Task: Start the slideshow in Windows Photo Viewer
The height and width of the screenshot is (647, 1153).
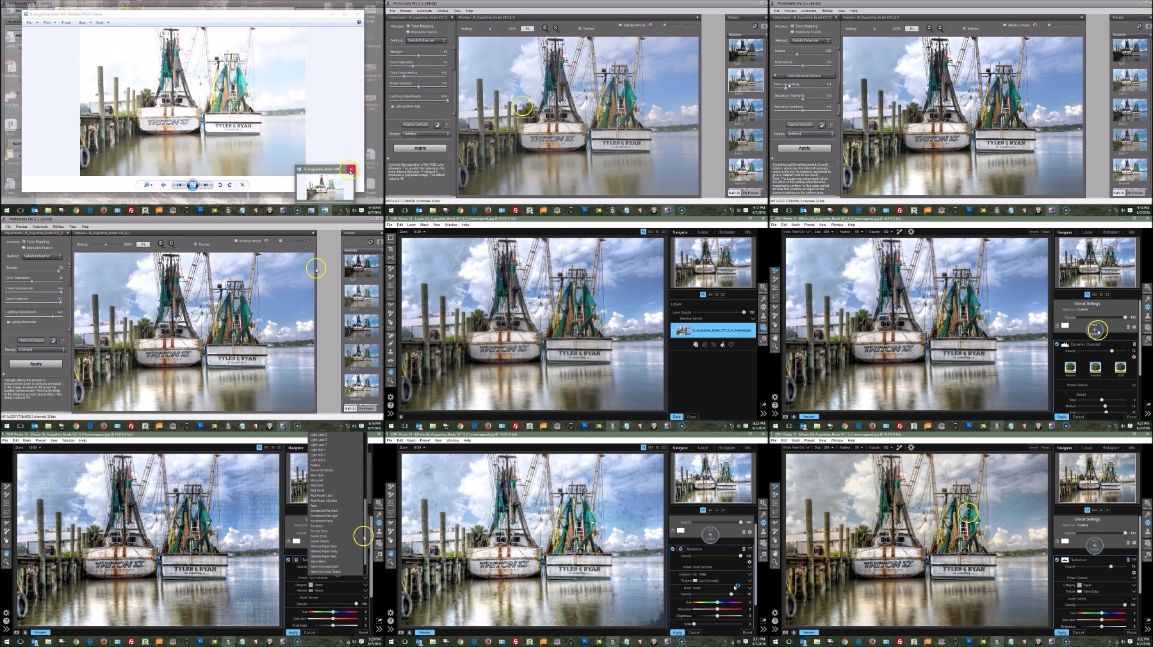Action: click(x=192, y=185)
